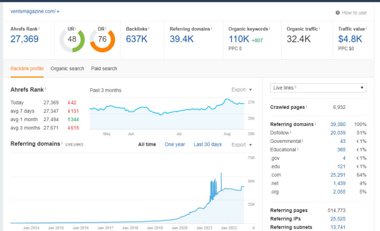Screen dimensions: 380x231
Task: Open the .net count 1,439 link
Action: tap(339, 184)
